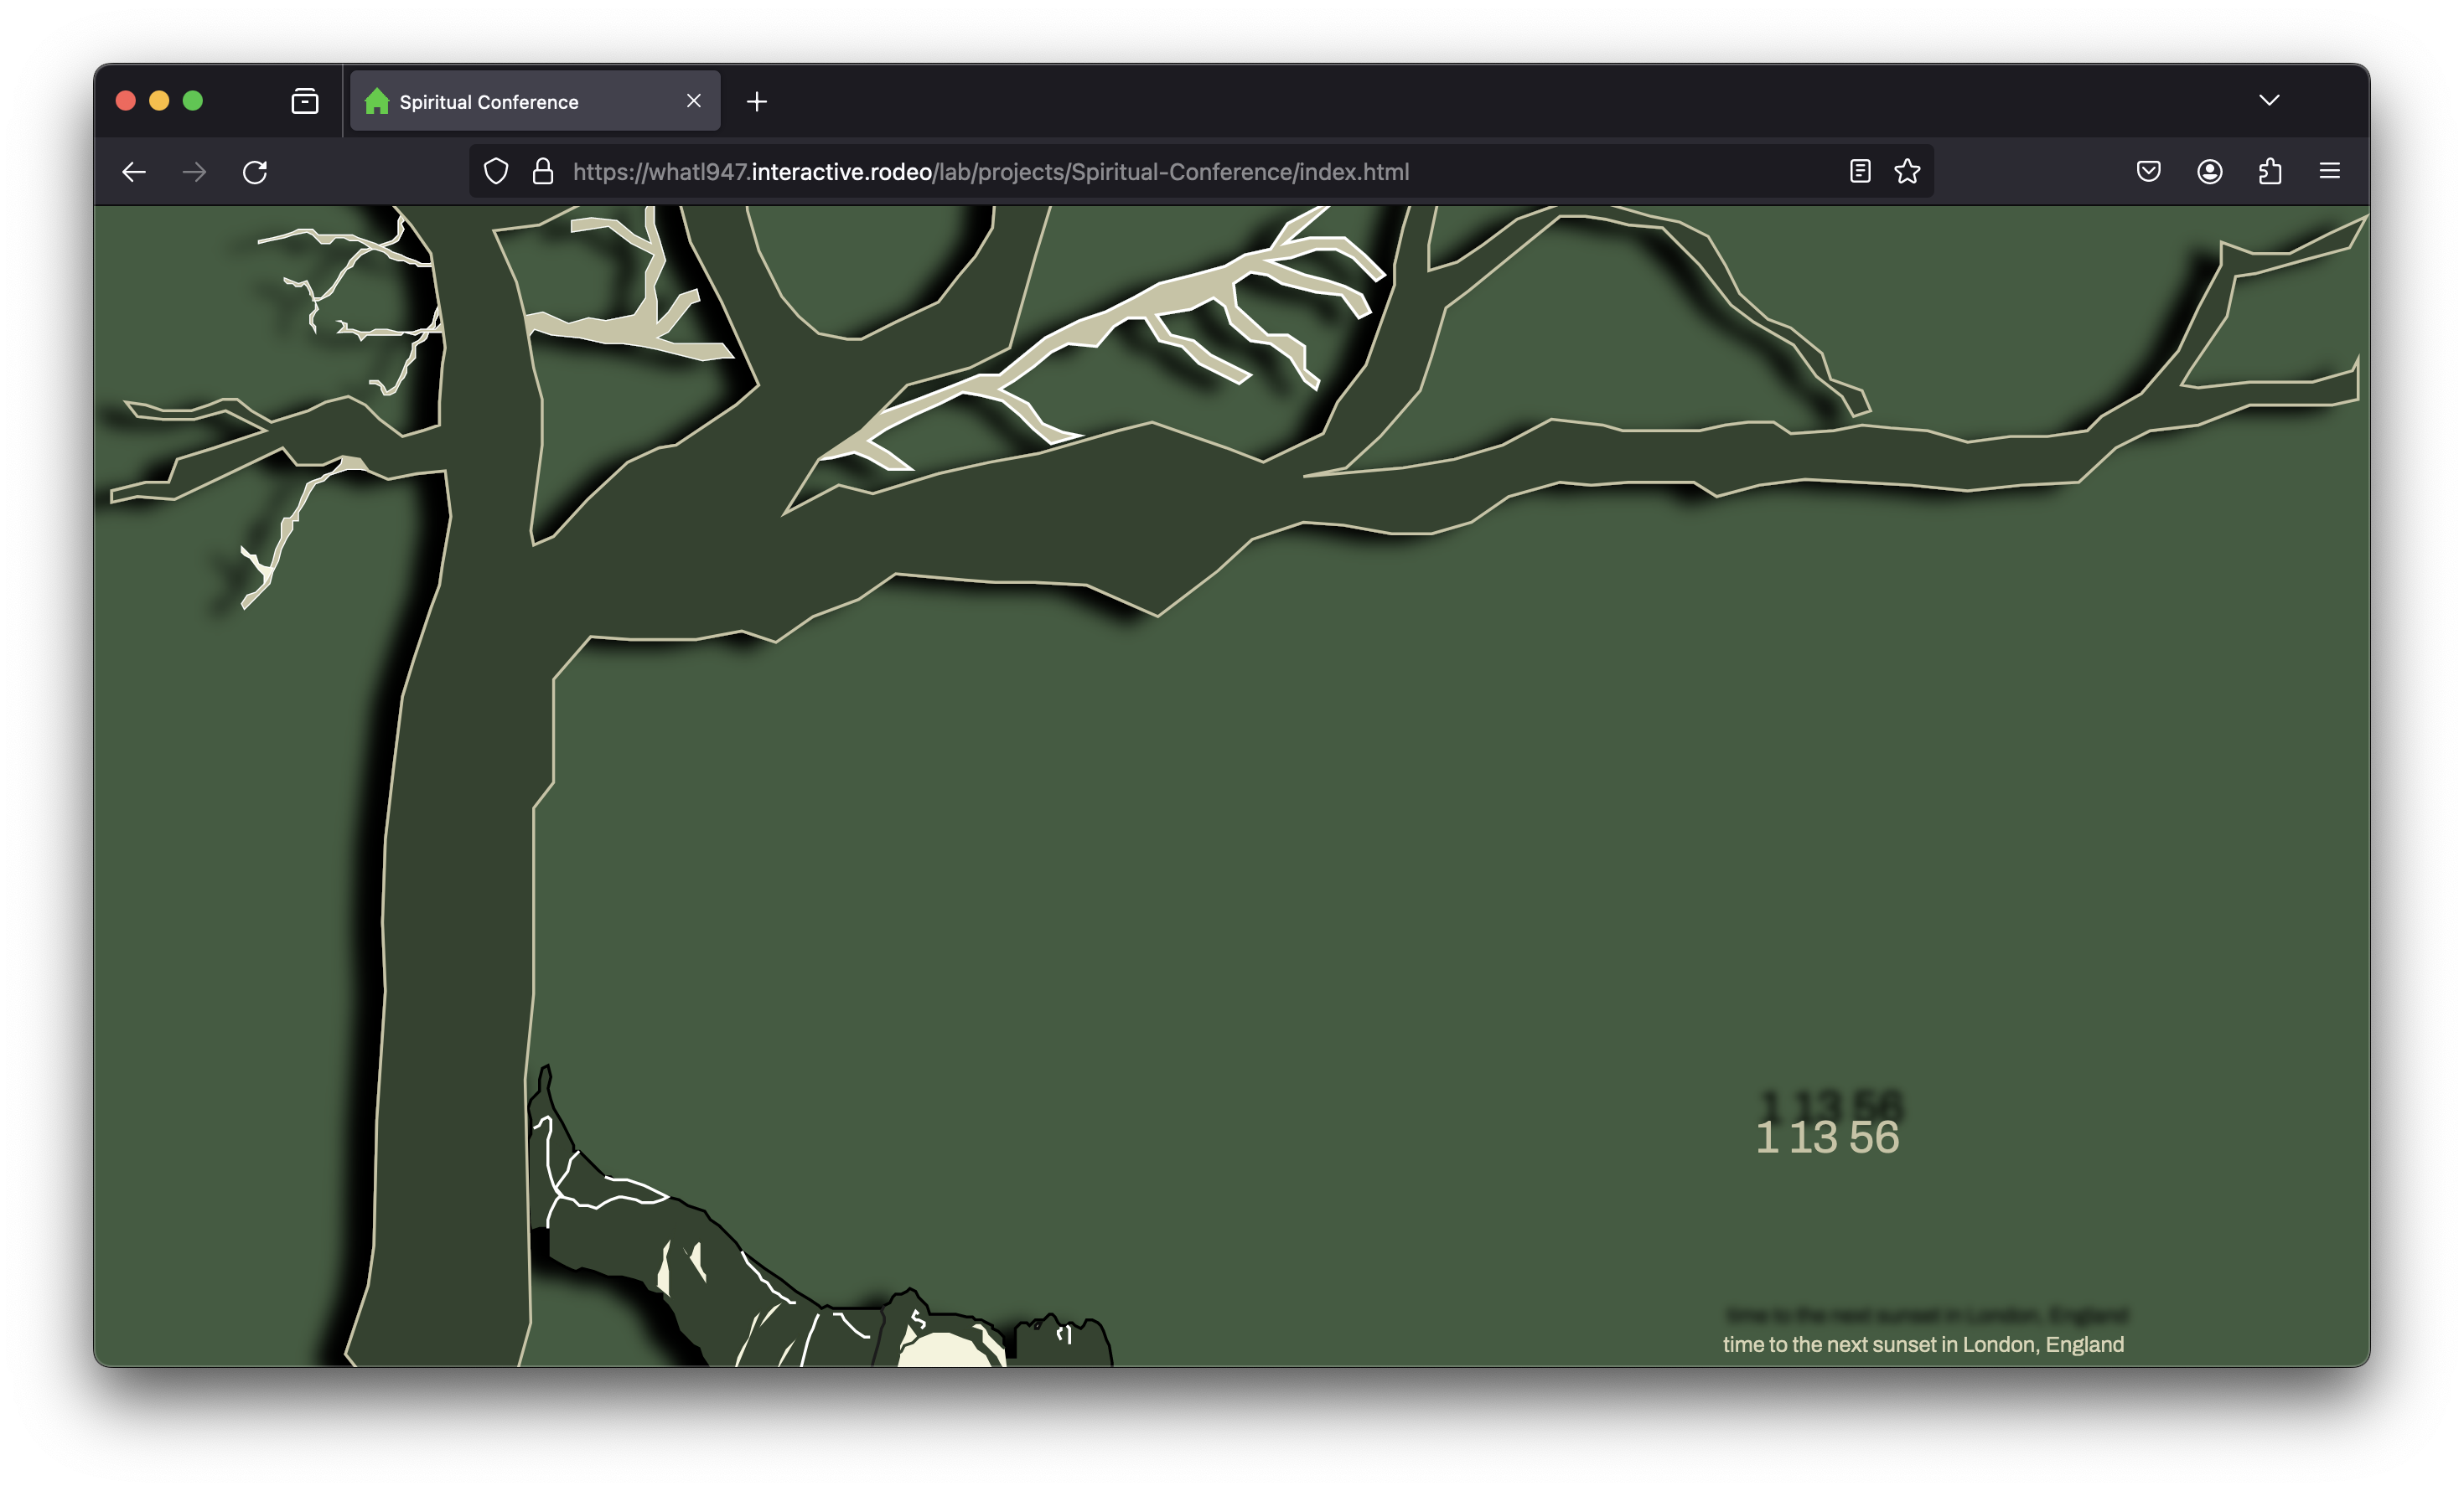
Task: Toggle reader view for this page
Action: pos(1860,172)
